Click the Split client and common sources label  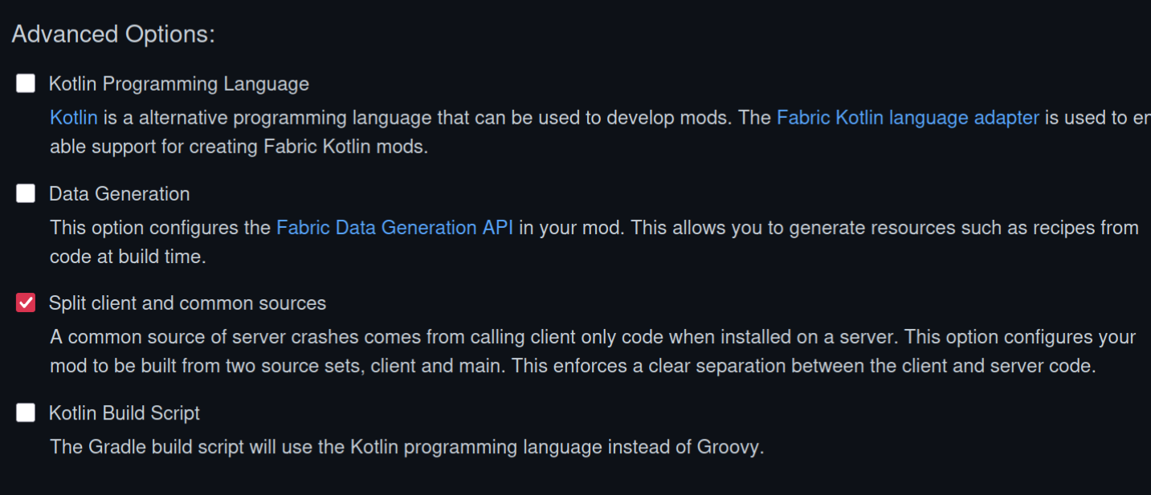pyautogui.click(x=187, y=303)
